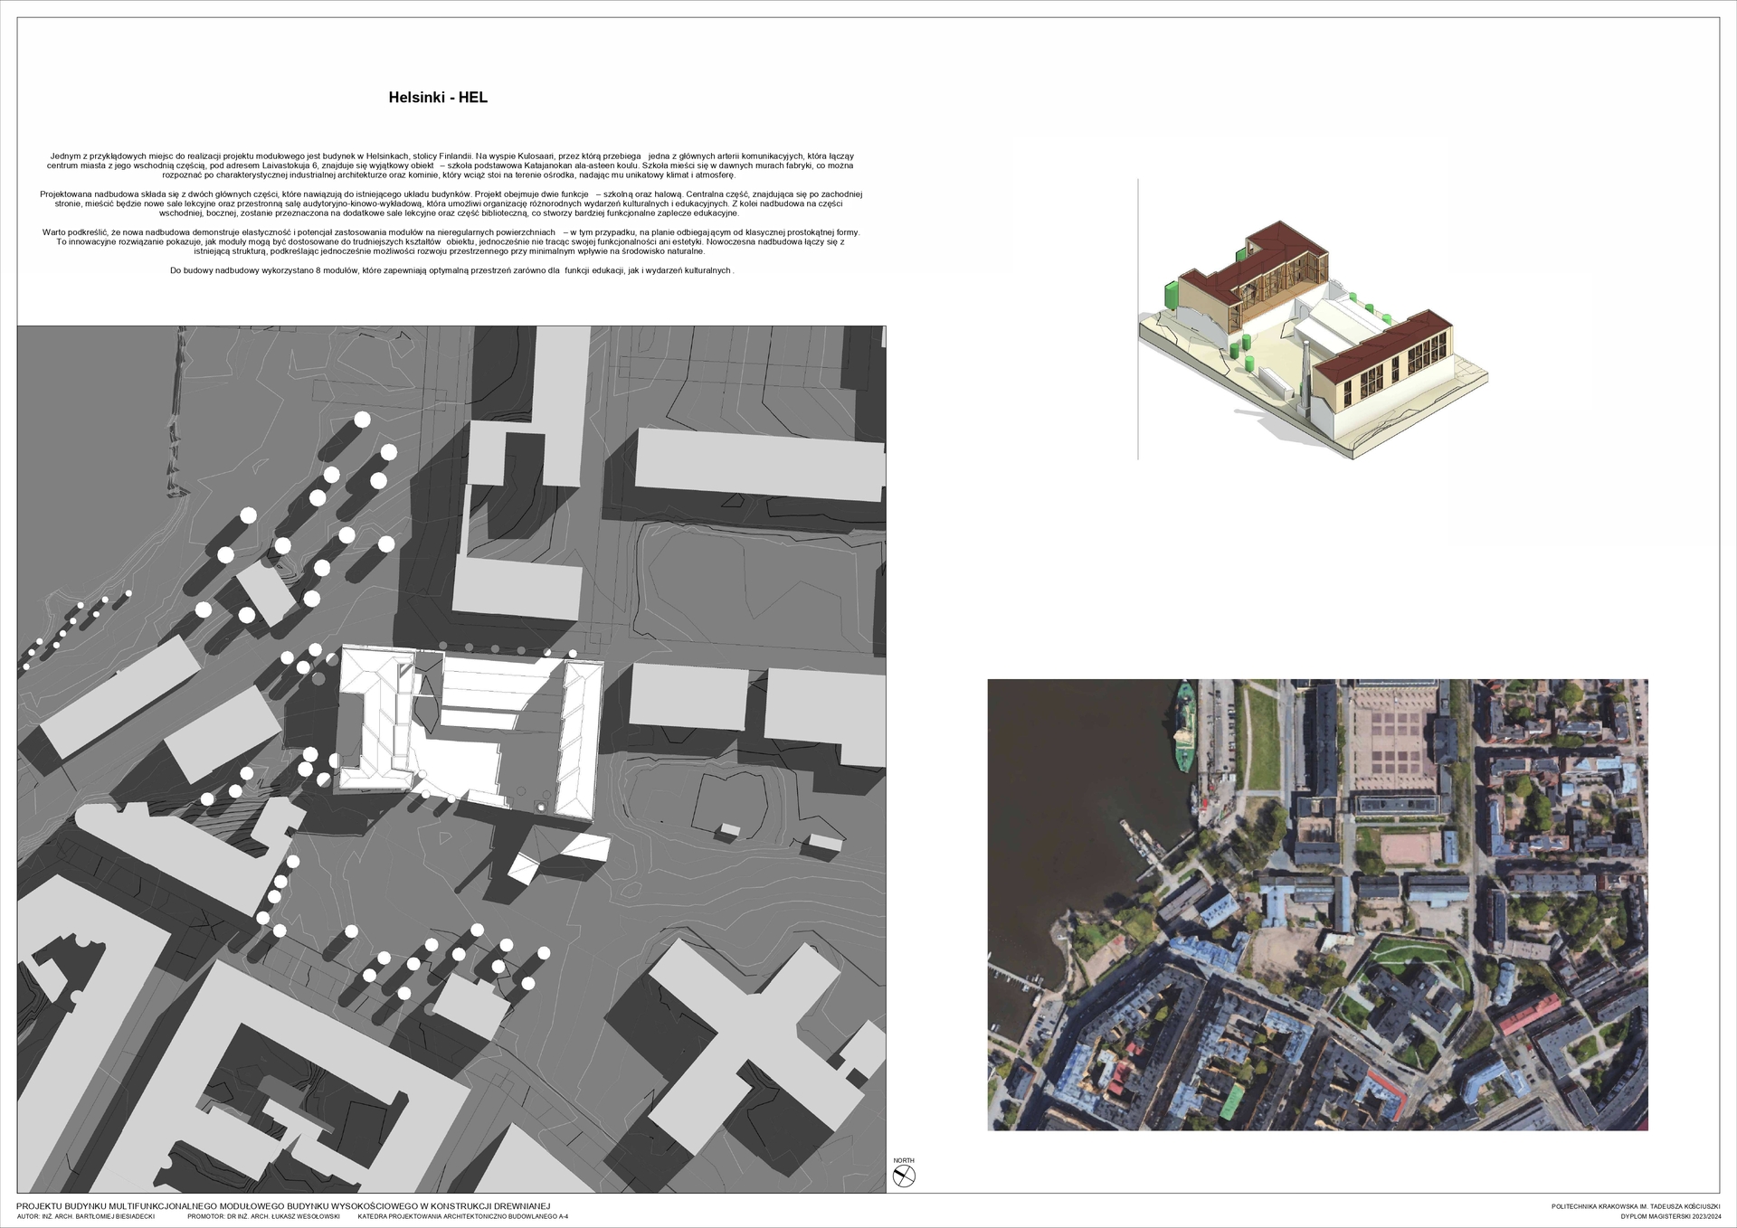Click the "Katedra Projektowania Architektoniczno Budowlanego" text
Image resolution: width=1737 pixels, height=1228 pixels.
click(462, 1217)
